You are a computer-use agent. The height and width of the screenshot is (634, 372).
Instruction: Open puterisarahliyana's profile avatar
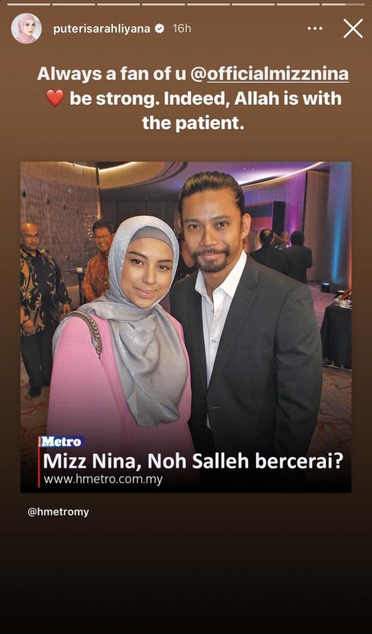tap(26, 28)
